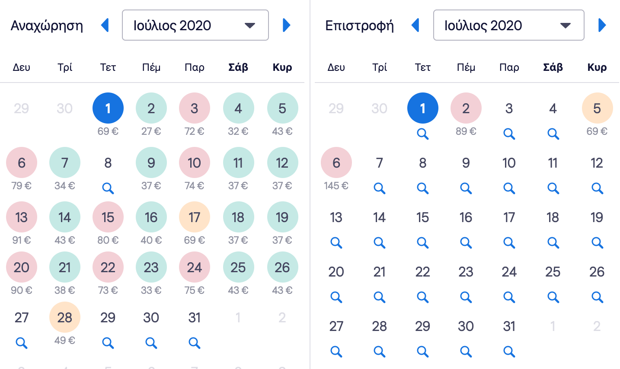This screenshot has width=620, height=369.
Task: Select departure date July 2 at 27 €
Action: (151, 108)
